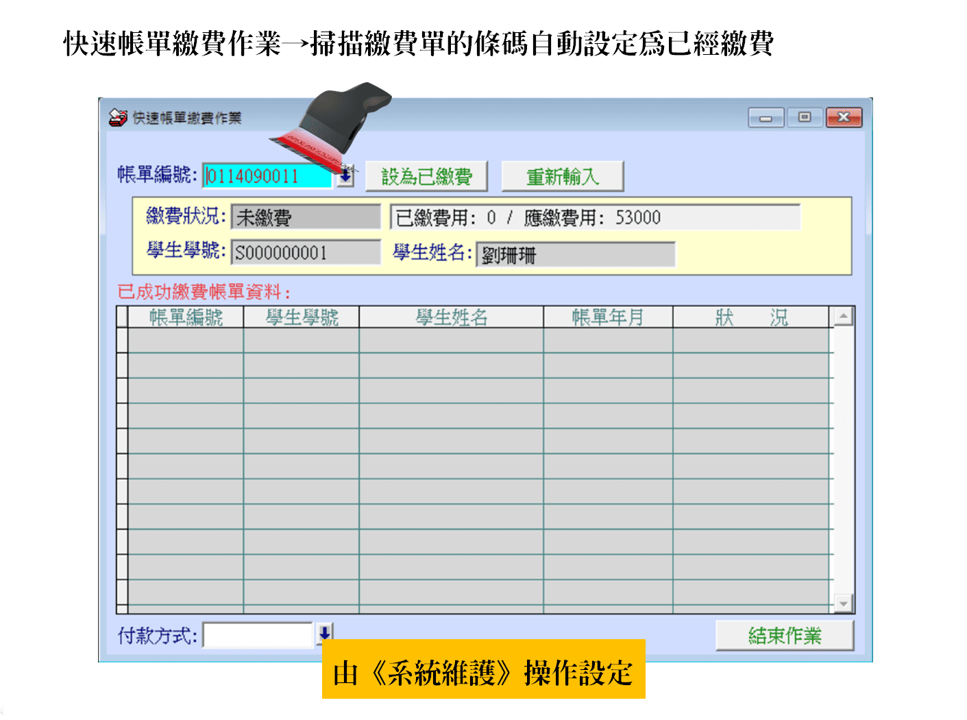Click the 帳單編號 column header

coord(186,317)
